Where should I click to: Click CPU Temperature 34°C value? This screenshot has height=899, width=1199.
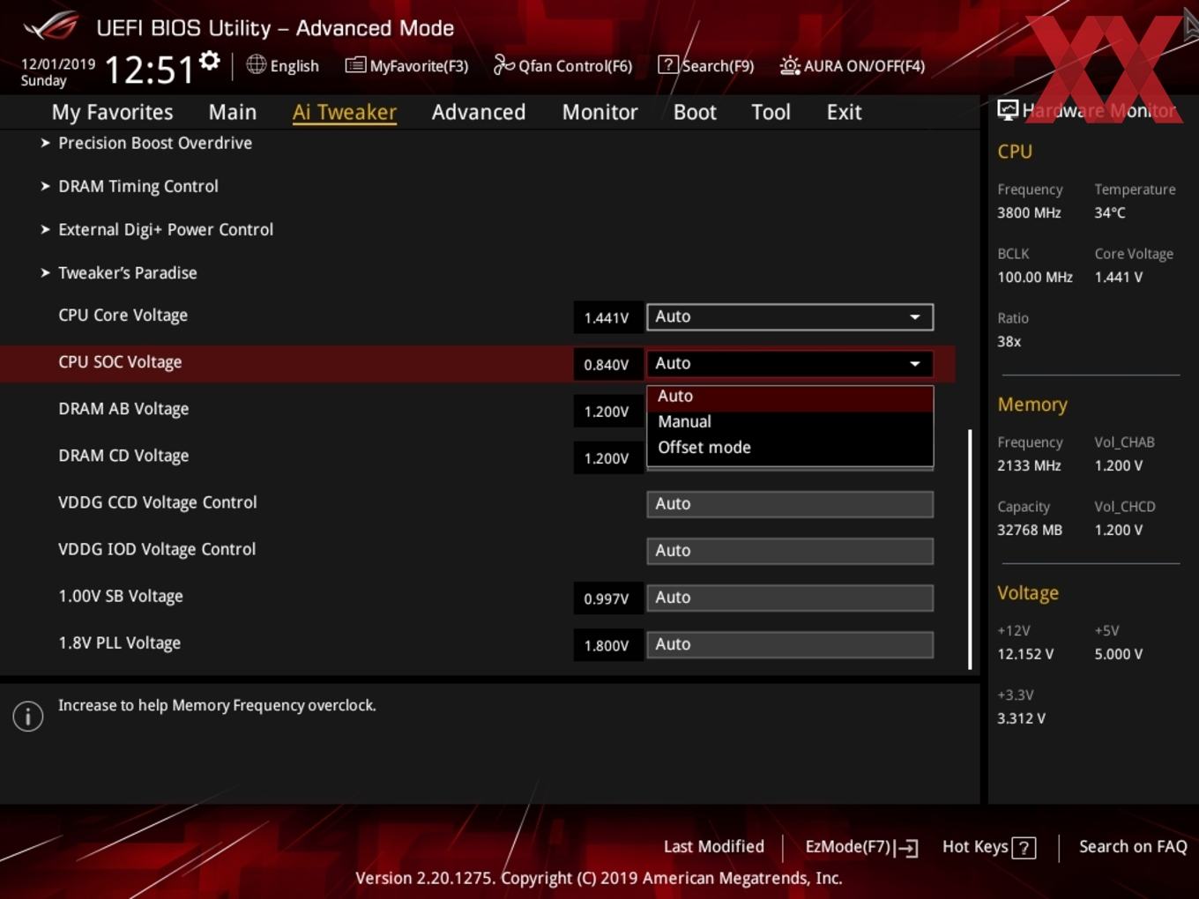click(1110, 212)
